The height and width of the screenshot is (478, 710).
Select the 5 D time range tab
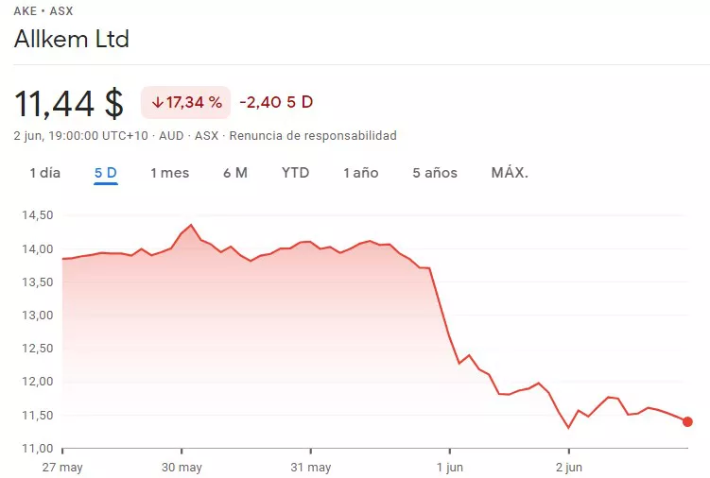click(106, 173)
